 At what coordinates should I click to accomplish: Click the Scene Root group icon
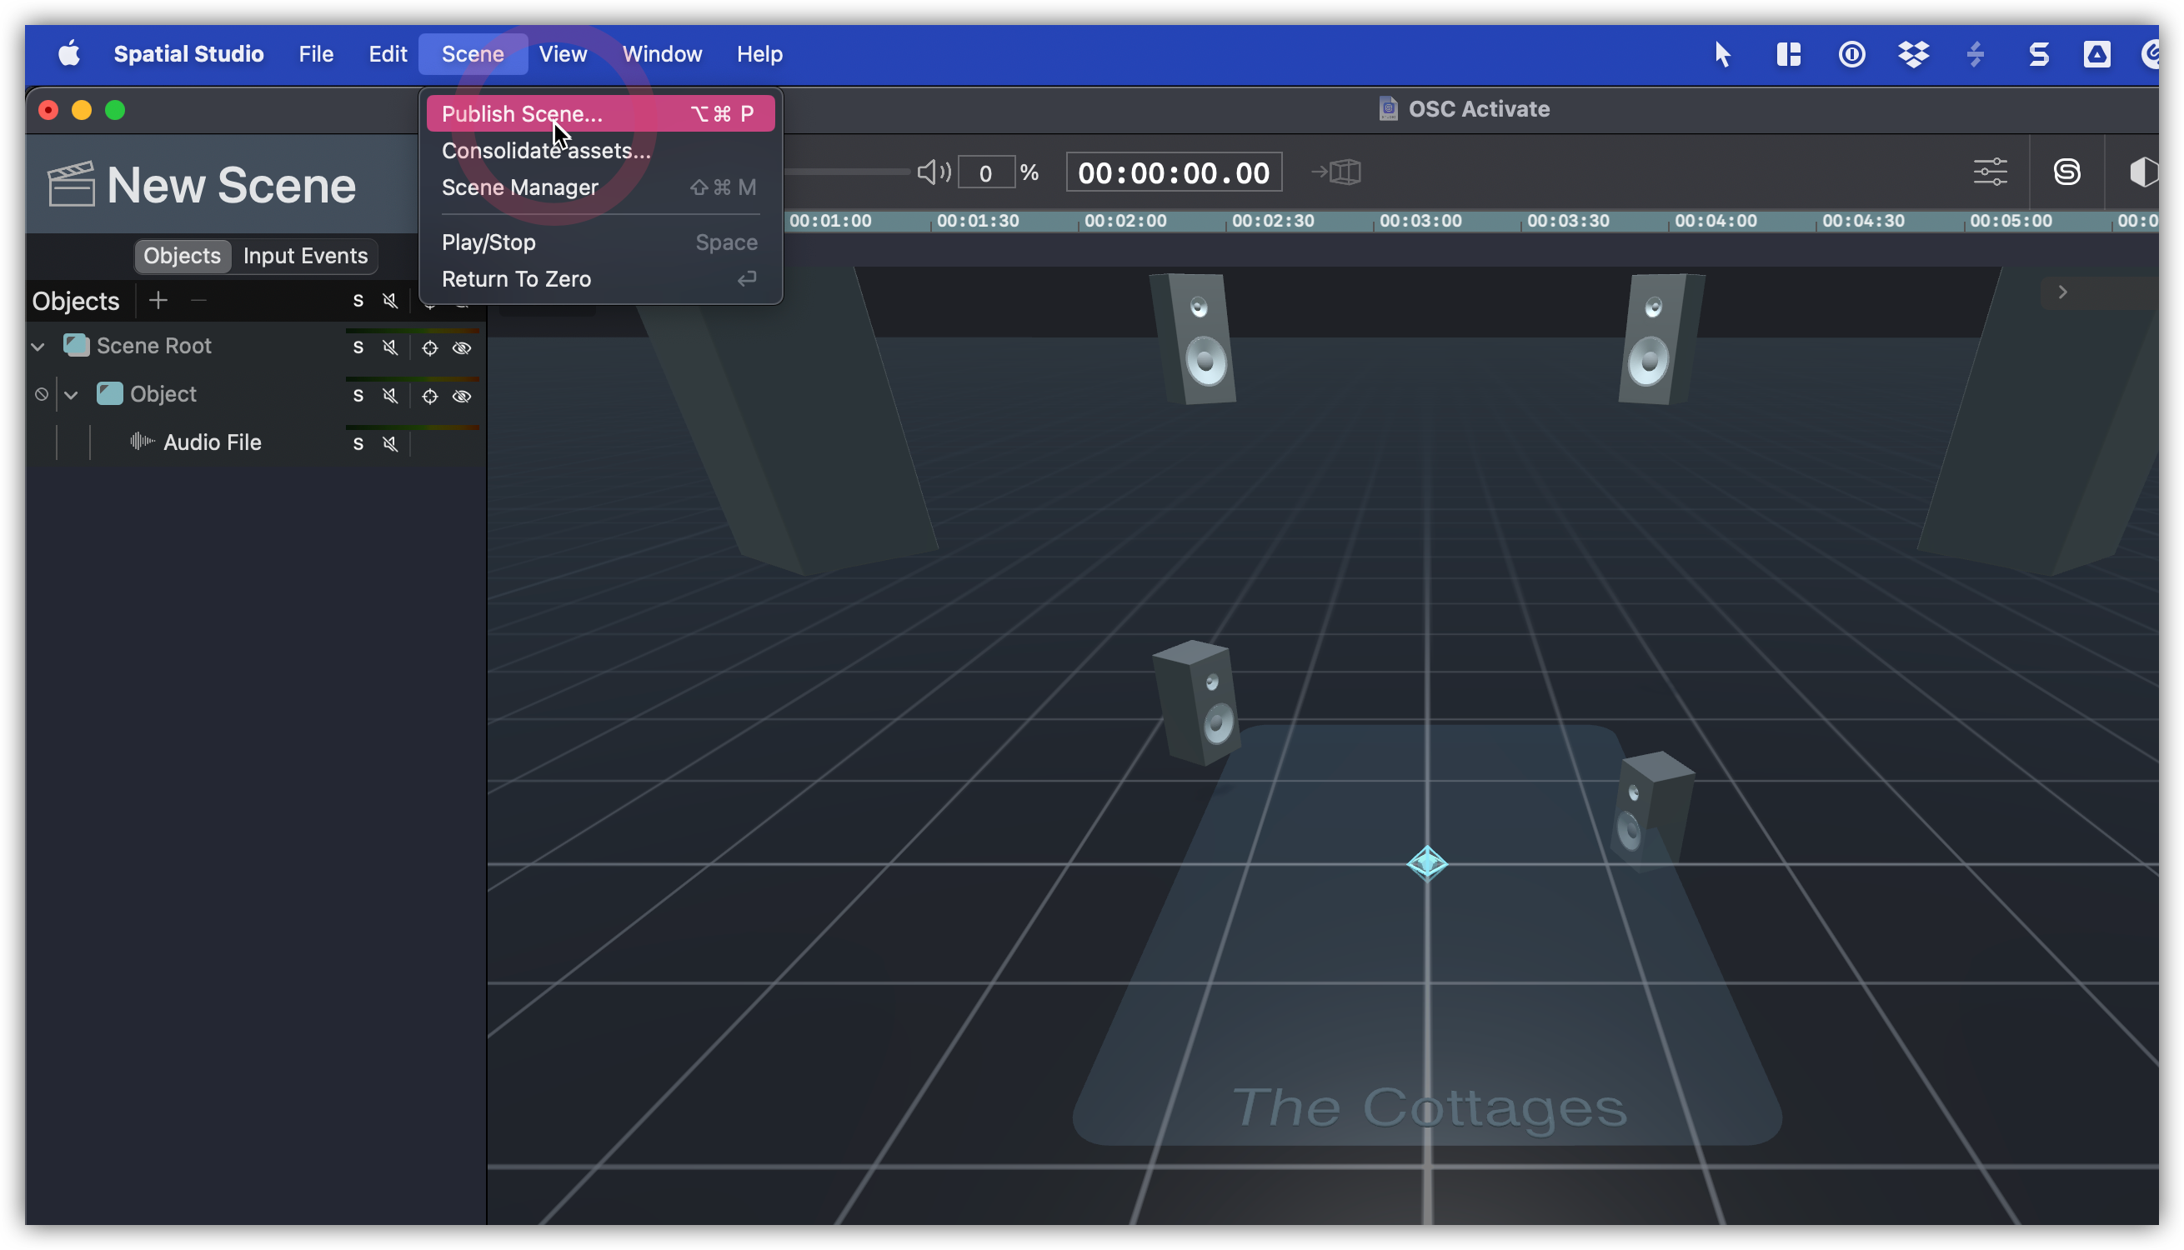click(x=77, y=346)
